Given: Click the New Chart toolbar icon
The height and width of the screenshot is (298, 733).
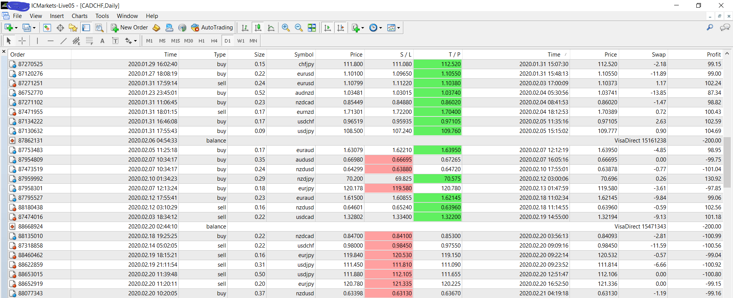Looking at the screenshot, I should click(8, 28).
